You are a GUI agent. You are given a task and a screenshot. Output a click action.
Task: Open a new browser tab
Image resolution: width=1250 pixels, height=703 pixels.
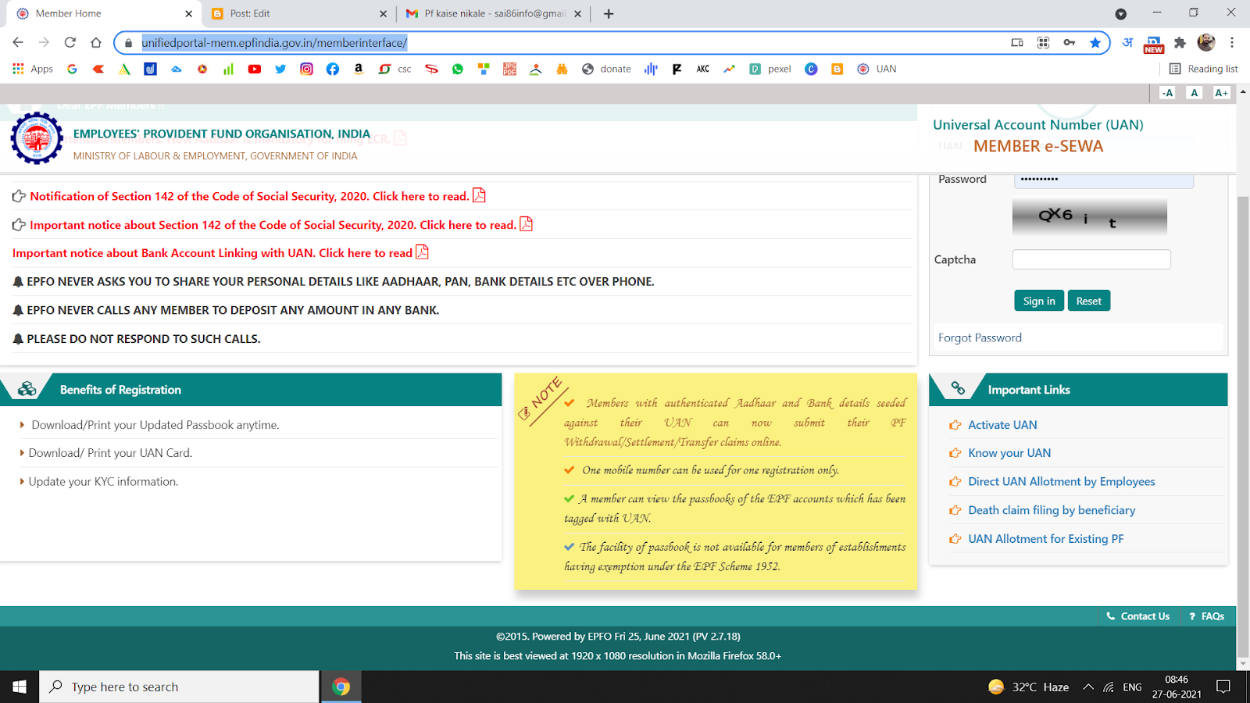click(609, 13)
